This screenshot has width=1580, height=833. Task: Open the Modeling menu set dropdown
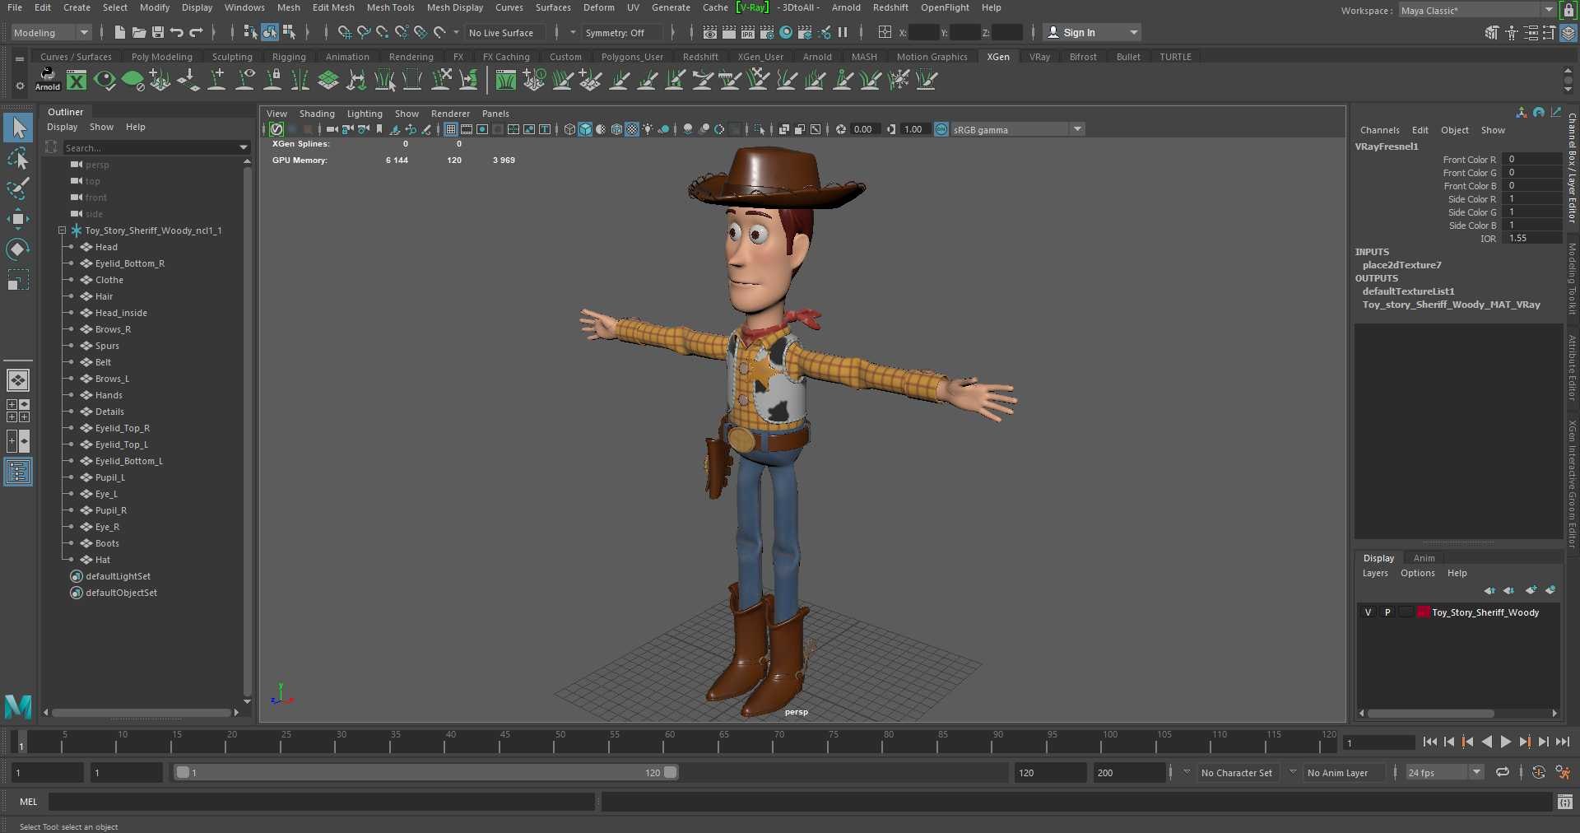click(51, 33)
